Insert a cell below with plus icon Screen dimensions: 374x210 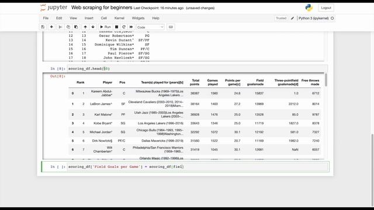coord(51,27)
